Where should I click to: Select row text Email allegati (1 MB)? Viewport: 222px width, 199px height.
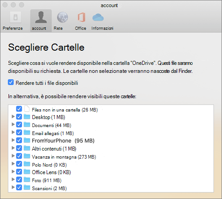click(53, 133)
